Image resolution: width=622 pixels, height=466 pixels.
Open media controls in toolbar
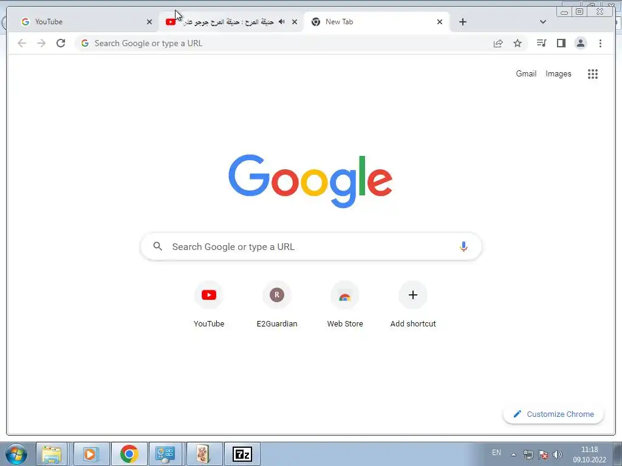[x=541, y=43]
